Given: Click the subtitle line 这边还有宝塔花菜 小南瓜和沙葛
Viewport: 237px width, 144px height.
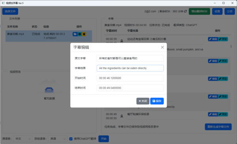Looking at the screenshot, I should [x=147, y=39].
